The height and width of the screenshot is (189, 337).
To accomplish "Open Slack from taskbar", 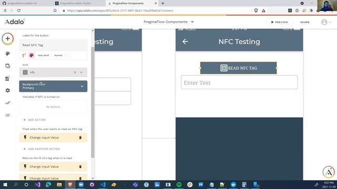I will click(190, 184).
